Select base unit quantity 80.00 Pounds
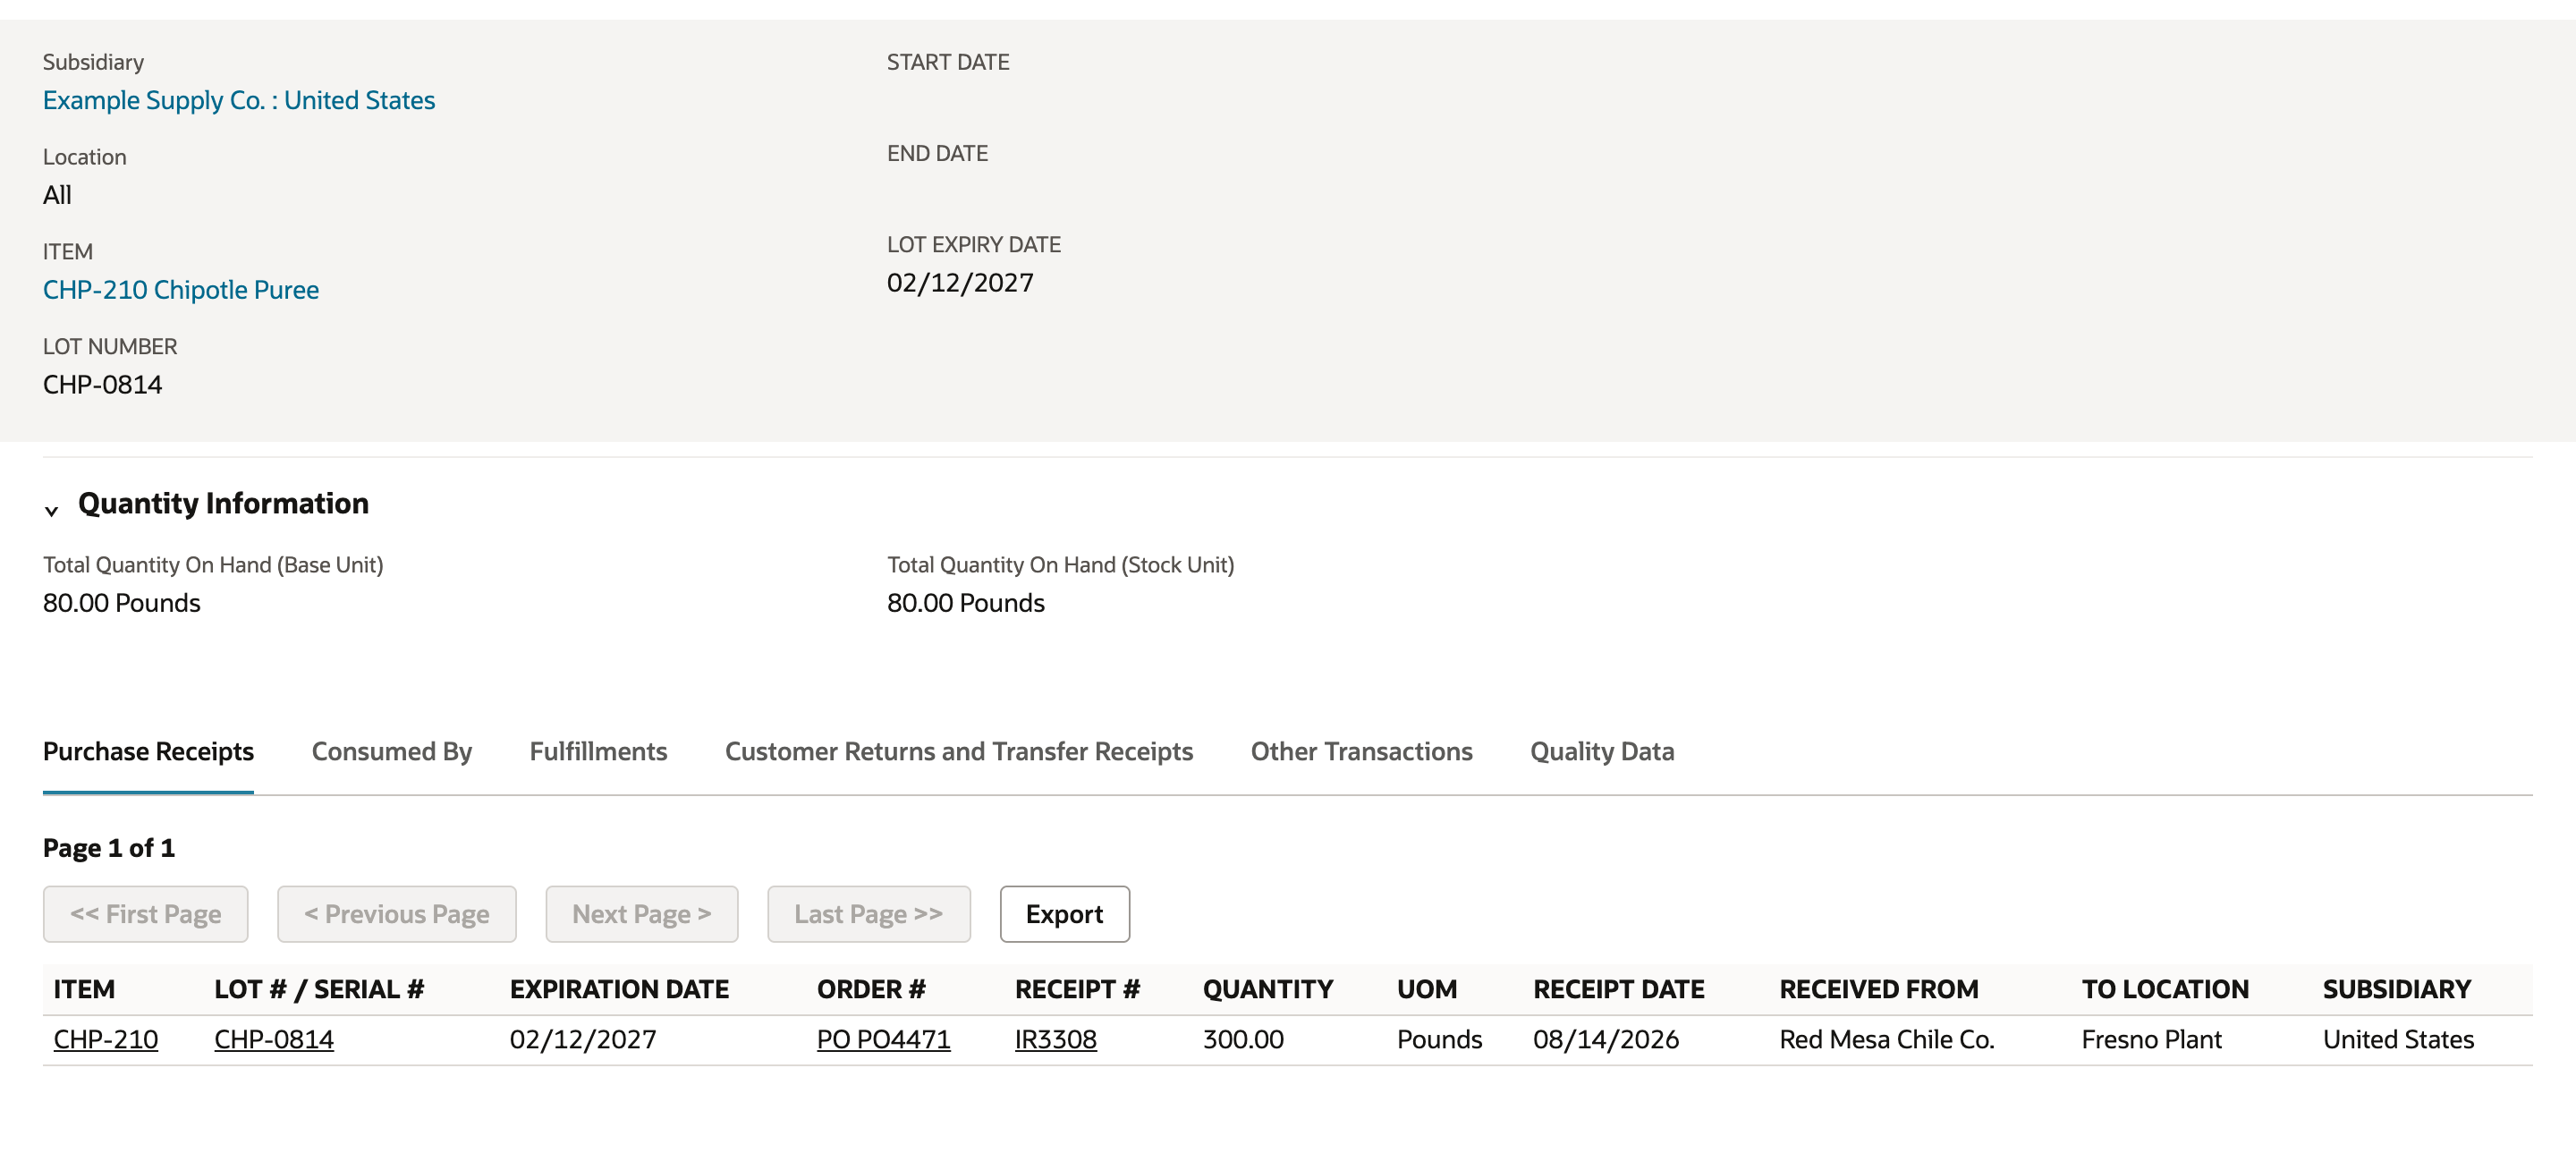This screenshot has height=1170, width=2576. click(x=122, y=603)
